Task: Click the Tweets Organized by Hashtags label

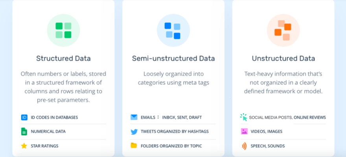Action: click(x=170, y=132)
